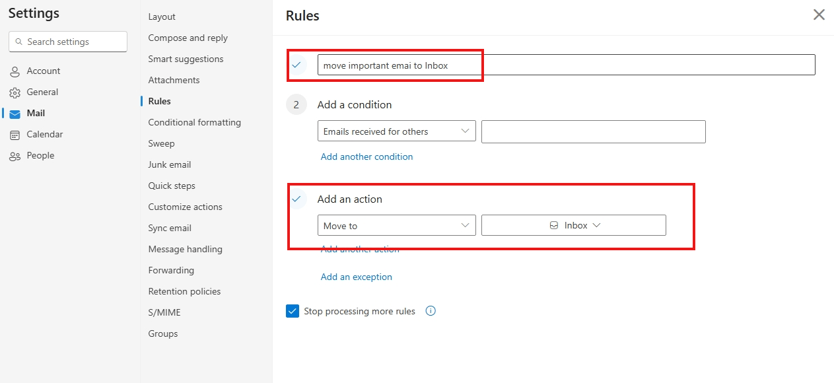
Task: Click the General gear icon
Action: click(x=15, y=92)
